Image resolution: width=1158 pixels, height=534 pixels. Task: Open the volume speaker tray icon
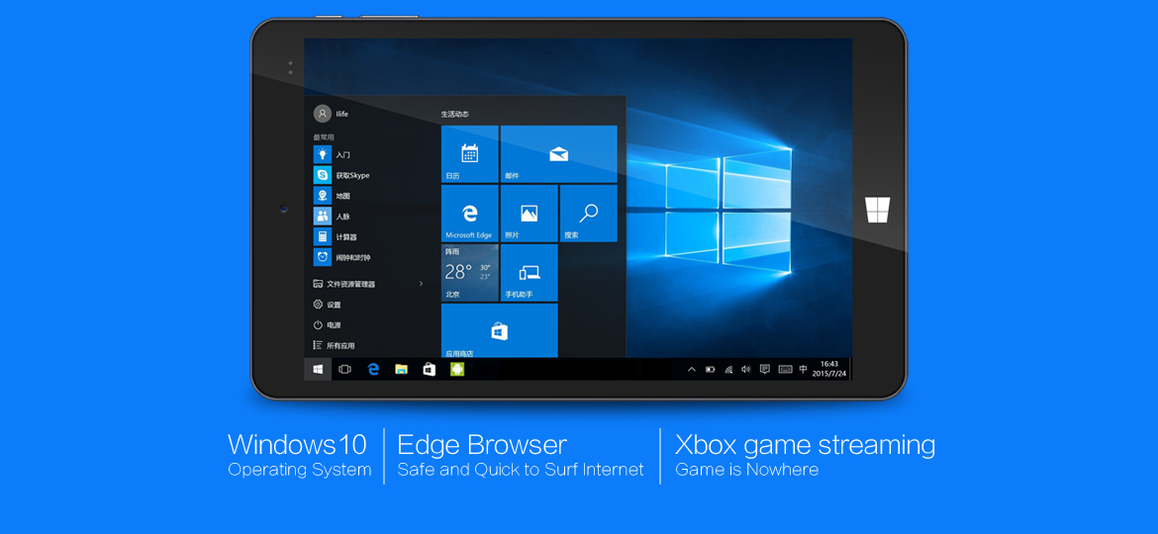point(746,370)
